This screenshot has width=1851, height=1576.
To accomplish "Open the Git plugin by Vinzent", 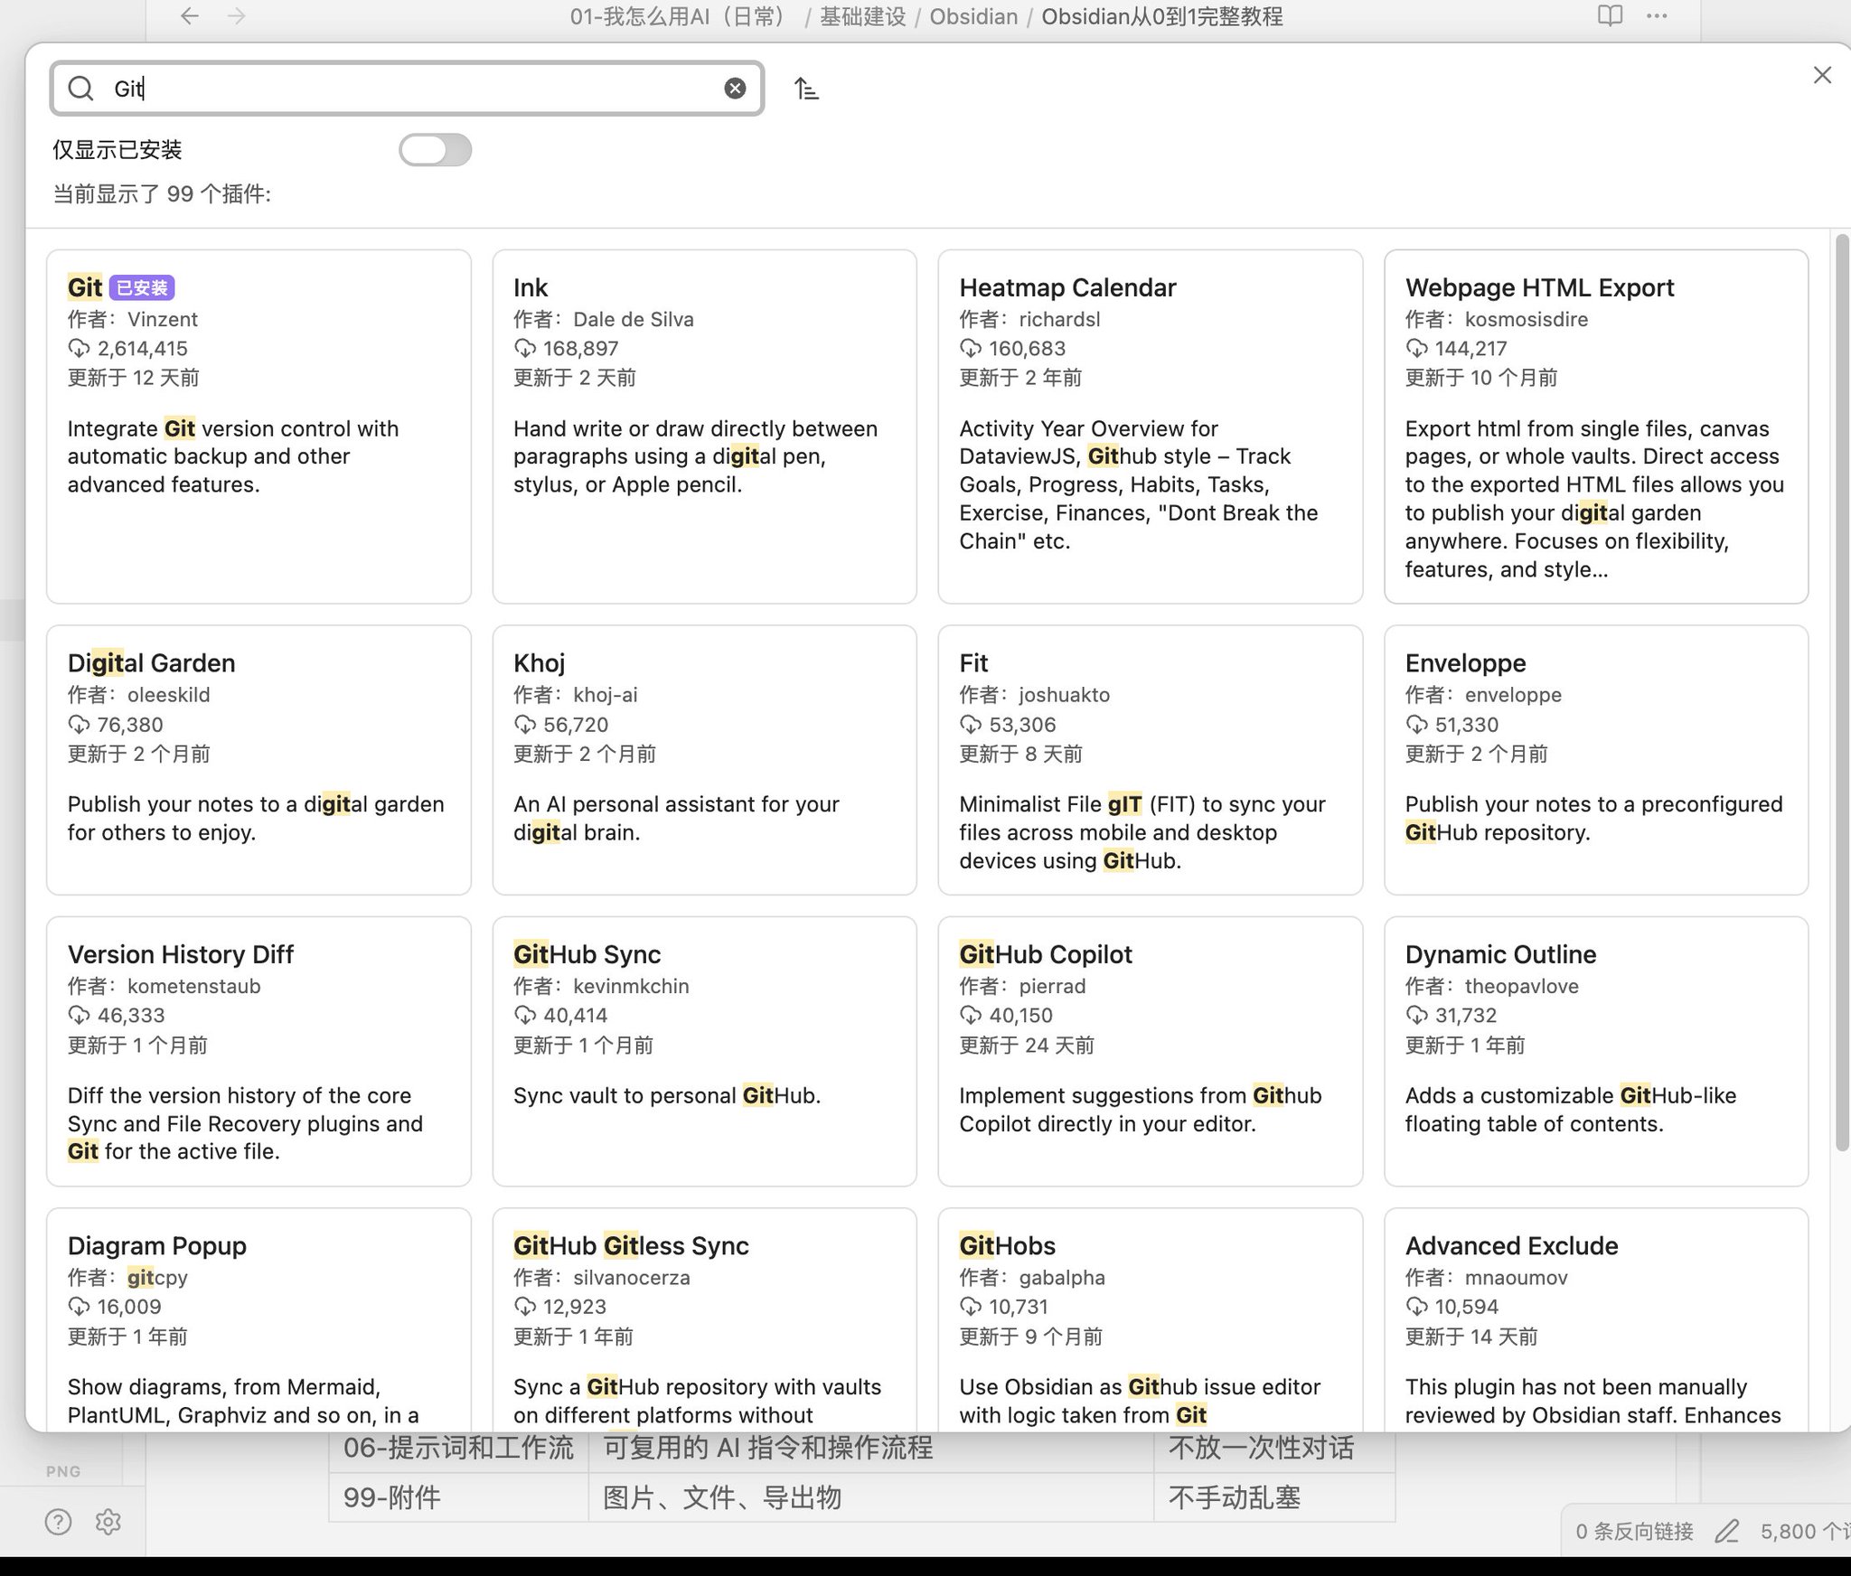I will tap(258, 427).
